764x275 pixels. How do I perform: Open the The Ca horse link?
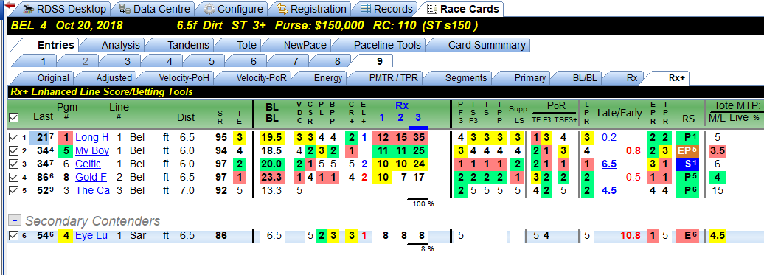[x=93, y=191]
